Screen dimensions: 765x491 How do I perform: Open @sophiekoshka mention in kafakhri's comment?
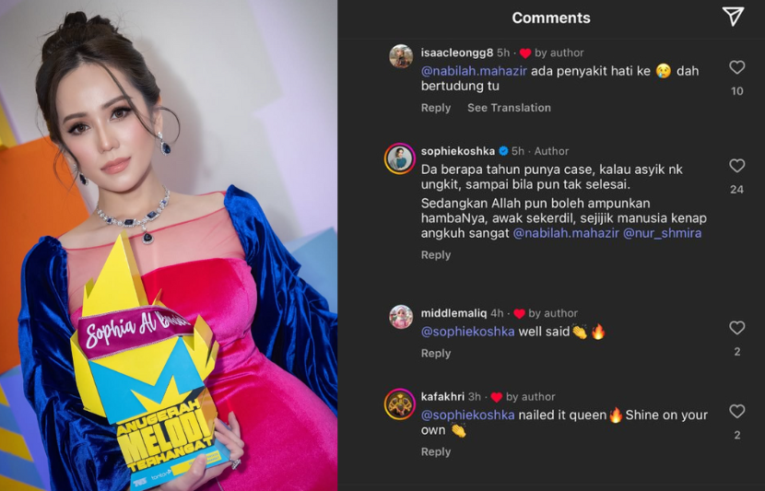[x=467, y=415]
